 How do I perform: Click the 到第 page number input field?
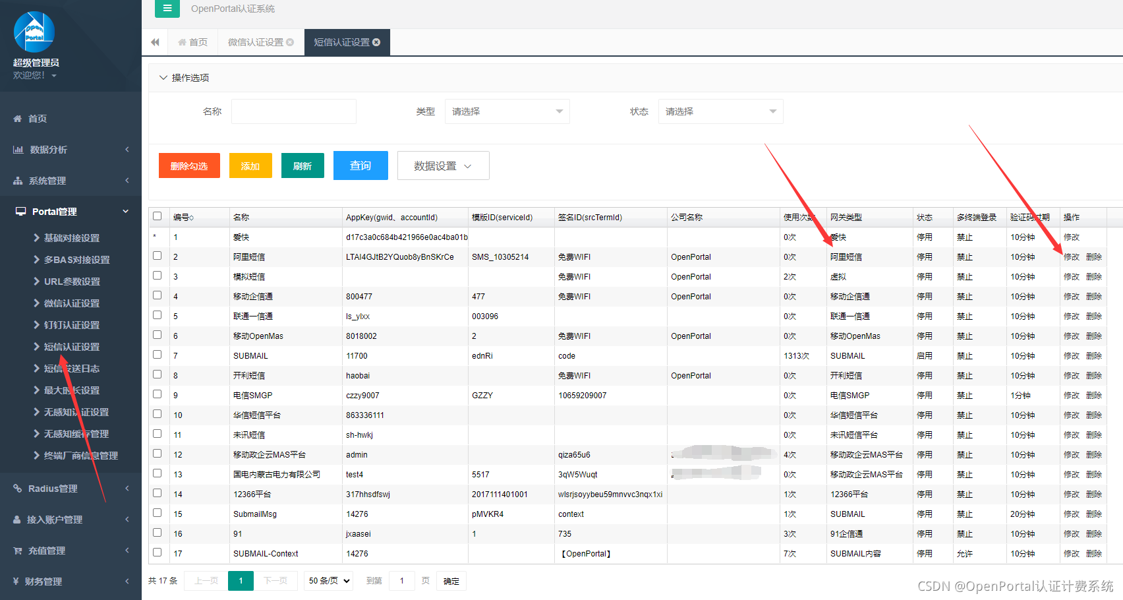[402, 581]
